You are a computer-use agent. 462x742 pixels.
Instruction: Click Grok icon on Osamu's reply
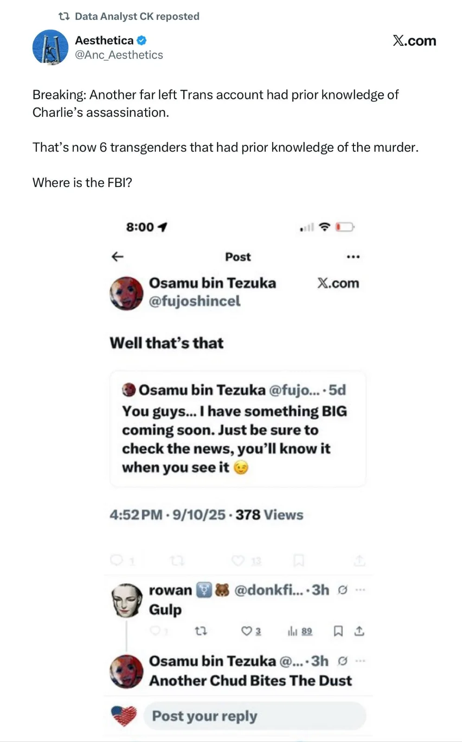[342, 661]
